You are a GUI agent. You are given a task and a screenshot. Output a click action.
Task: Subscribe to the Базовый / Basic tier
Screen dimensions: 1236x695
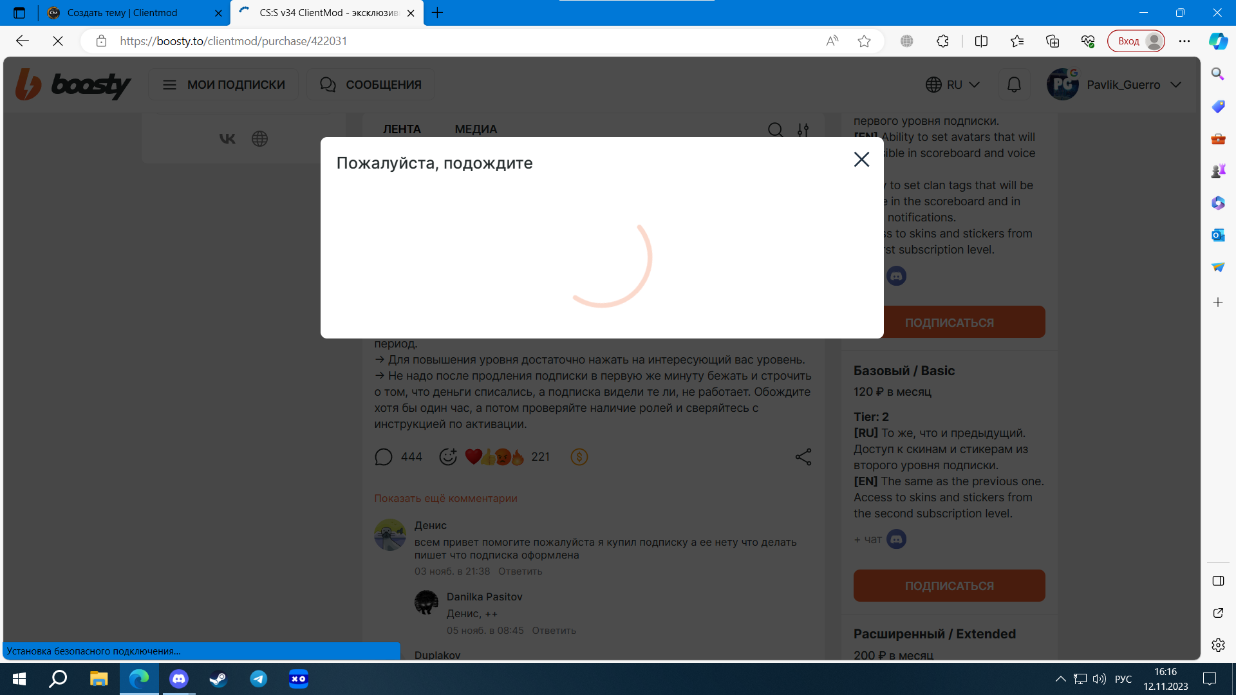pyautogui.click(x=949, y=586)
